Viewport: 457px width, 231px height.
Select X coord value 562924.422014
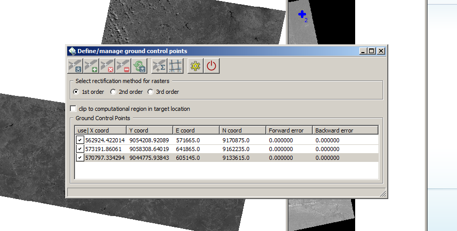[105, 140]
